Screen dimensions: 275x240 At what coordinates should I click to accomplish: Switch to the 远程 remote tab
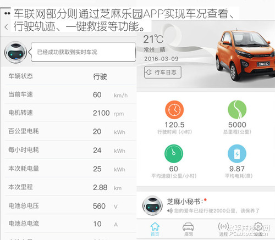click(x=223, y=229)
